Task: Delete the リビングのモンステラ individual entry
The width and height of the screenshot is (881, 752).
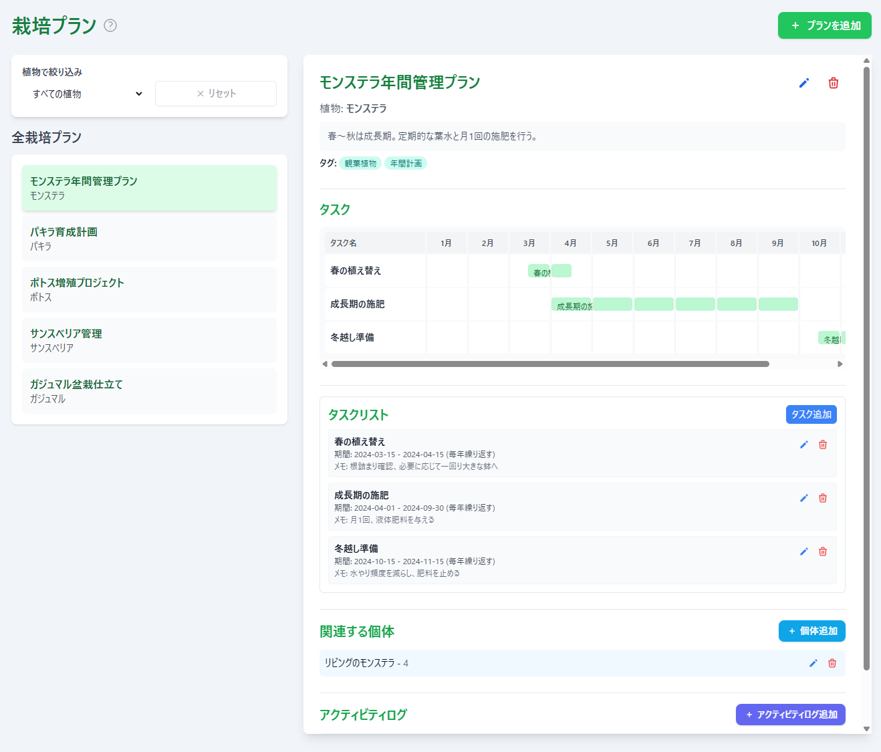Action: pyautogui.click(x=832, y=663)
